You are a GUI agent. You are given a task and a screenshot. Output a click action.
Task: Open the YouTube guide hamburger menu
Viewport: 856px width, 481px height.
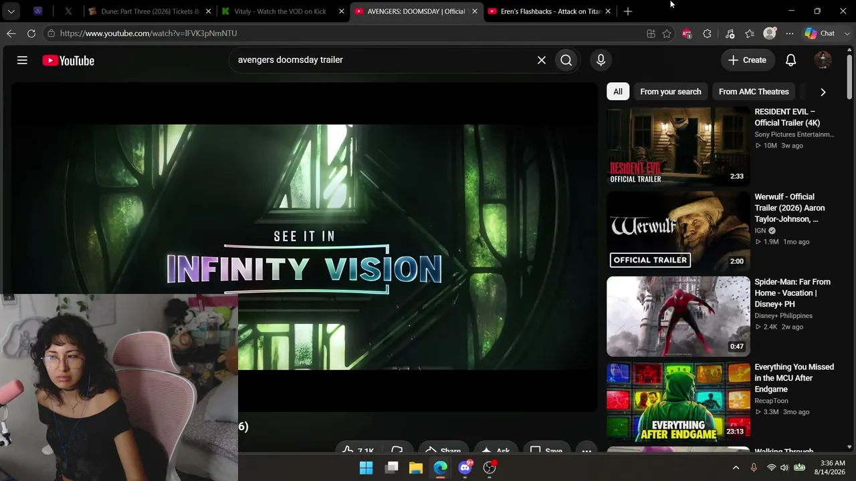tap(22, 60)
